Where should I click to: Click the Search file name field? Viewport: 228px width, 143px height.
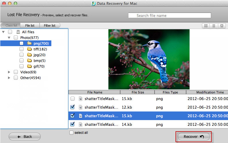[169, 15]
